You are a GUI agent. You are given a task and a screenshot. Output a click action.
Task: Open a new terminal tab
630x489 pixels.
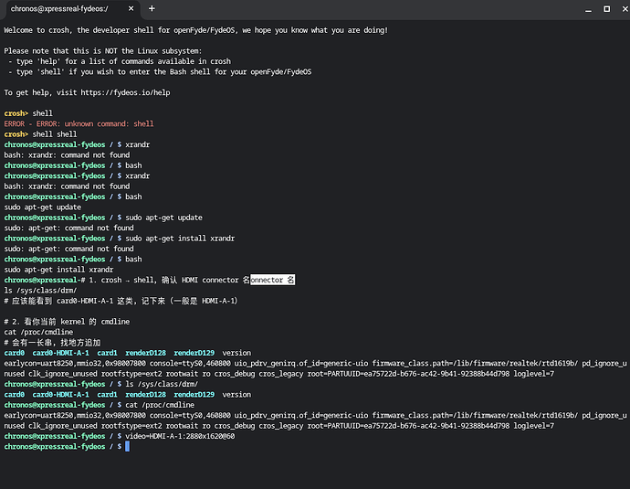click(x=152, y=8)
